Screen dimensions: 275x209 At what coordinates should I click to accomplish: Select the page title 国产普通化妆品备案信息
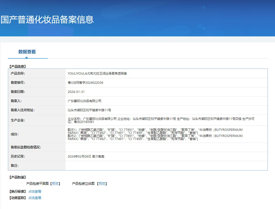click(47, 20)
